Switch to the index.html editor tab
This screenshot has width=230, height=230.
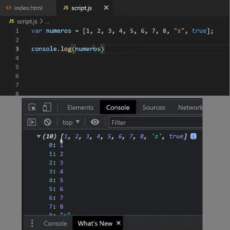pyautogui.click(x=28, y=8)
